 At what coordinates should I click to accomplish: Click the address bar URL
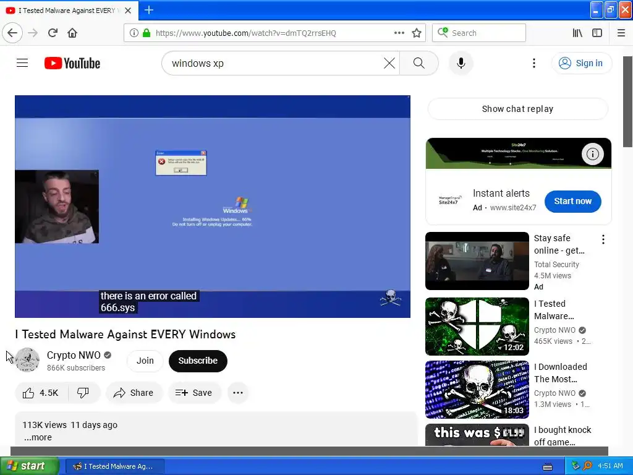pos(246,33)
